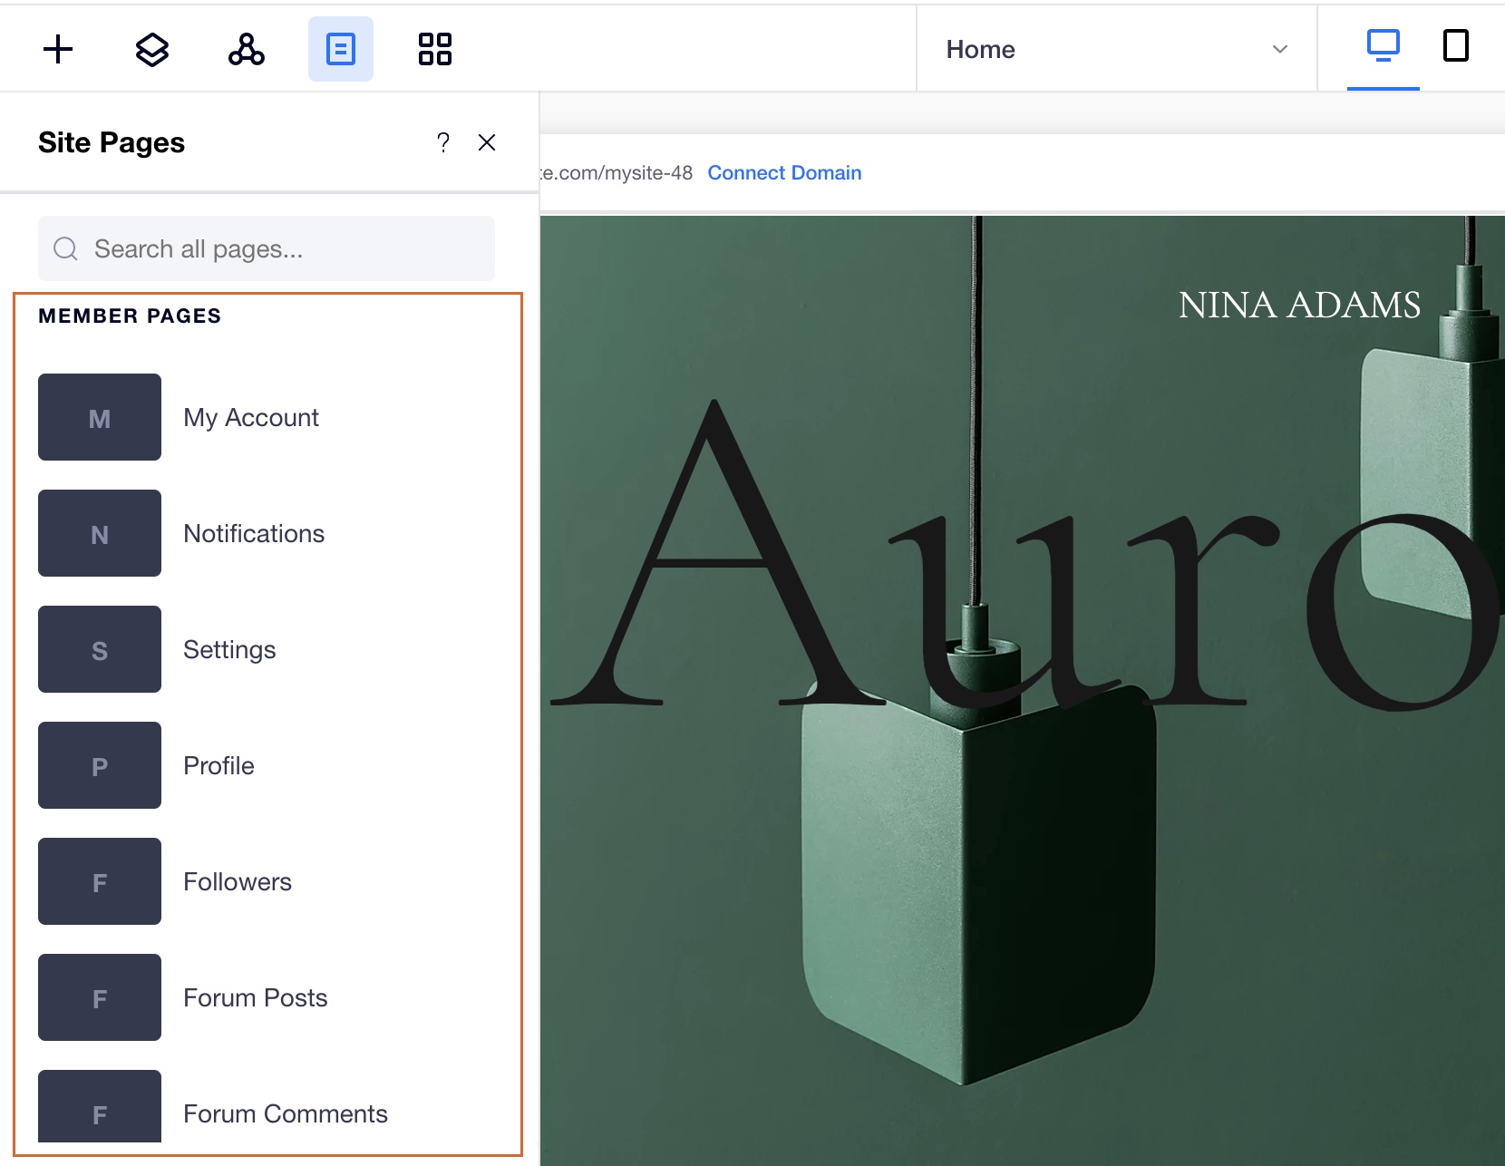Open Site Pages help question mark
This screenshot has width=1505, height=1166.
(442, 142)
